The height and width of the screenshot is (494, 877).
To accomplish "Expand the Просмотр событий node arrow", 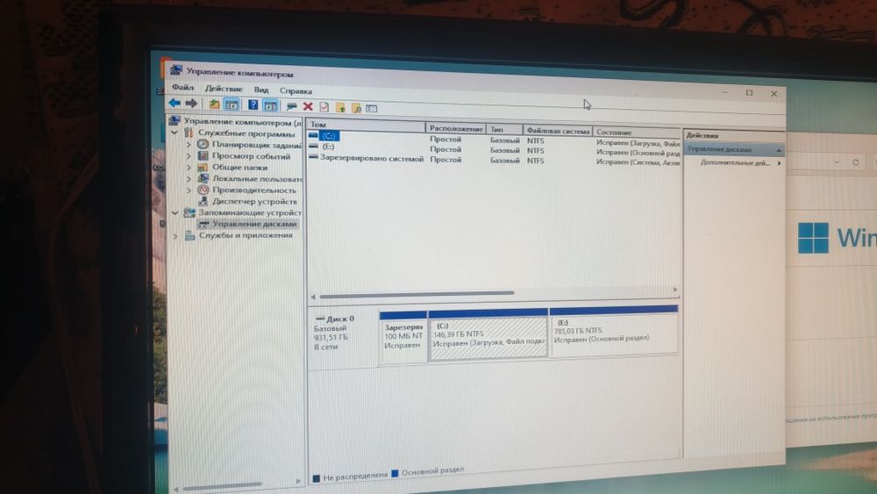I will point(189,155).
